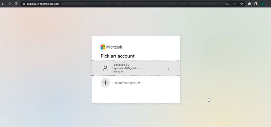View site info via padlock icon

24,4
